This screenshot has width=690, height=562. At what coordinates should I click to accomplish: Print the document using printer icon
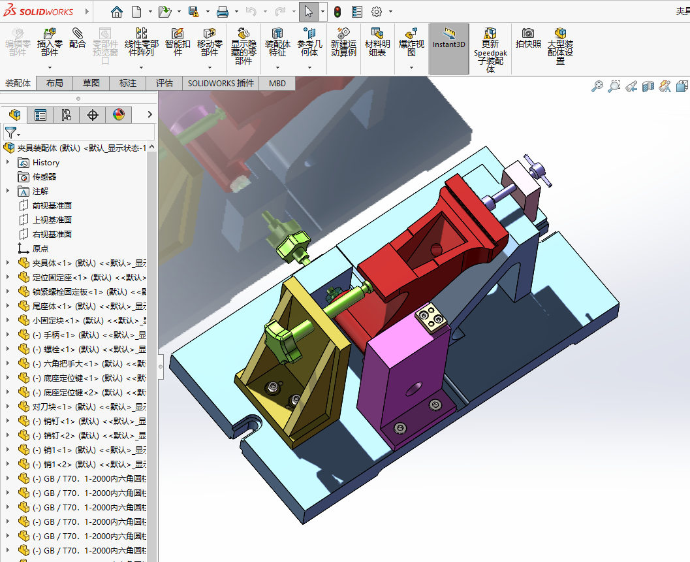[223, 12]
